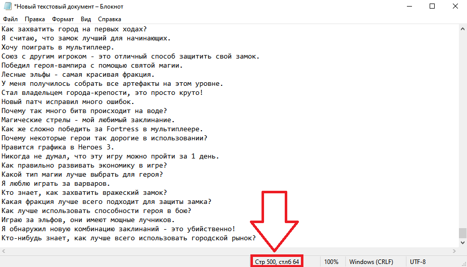467x267 pixels.
Task: Click the Стр 500, стлб 64 position indicator
Action: tap(277, 262)
